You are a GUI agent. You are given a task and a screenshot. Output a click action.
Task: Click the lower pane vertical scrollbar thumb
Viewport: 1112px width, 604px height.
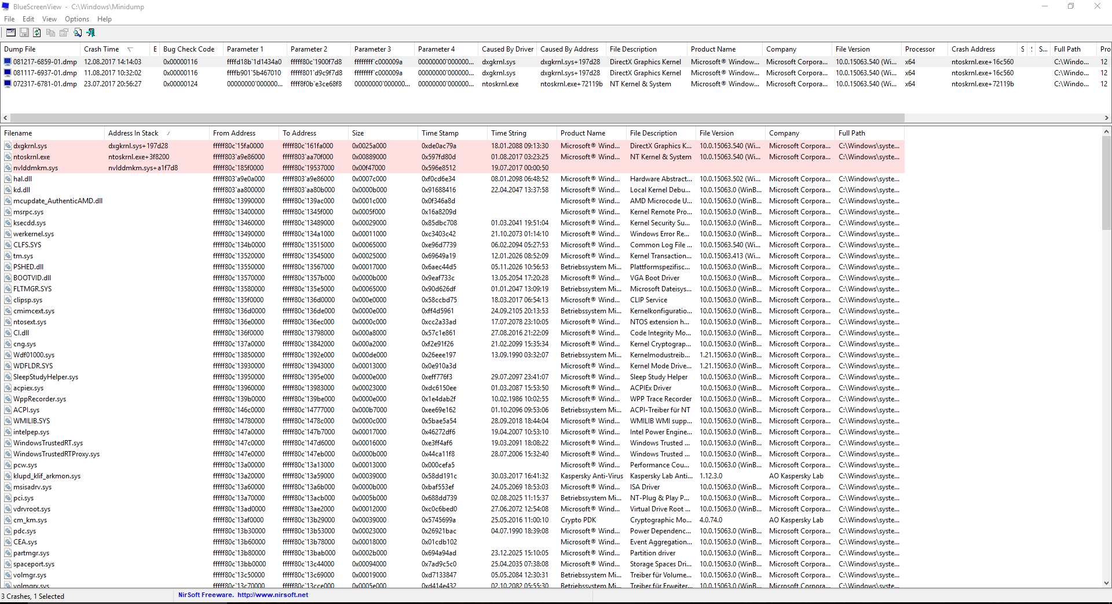pos(1106,183)
